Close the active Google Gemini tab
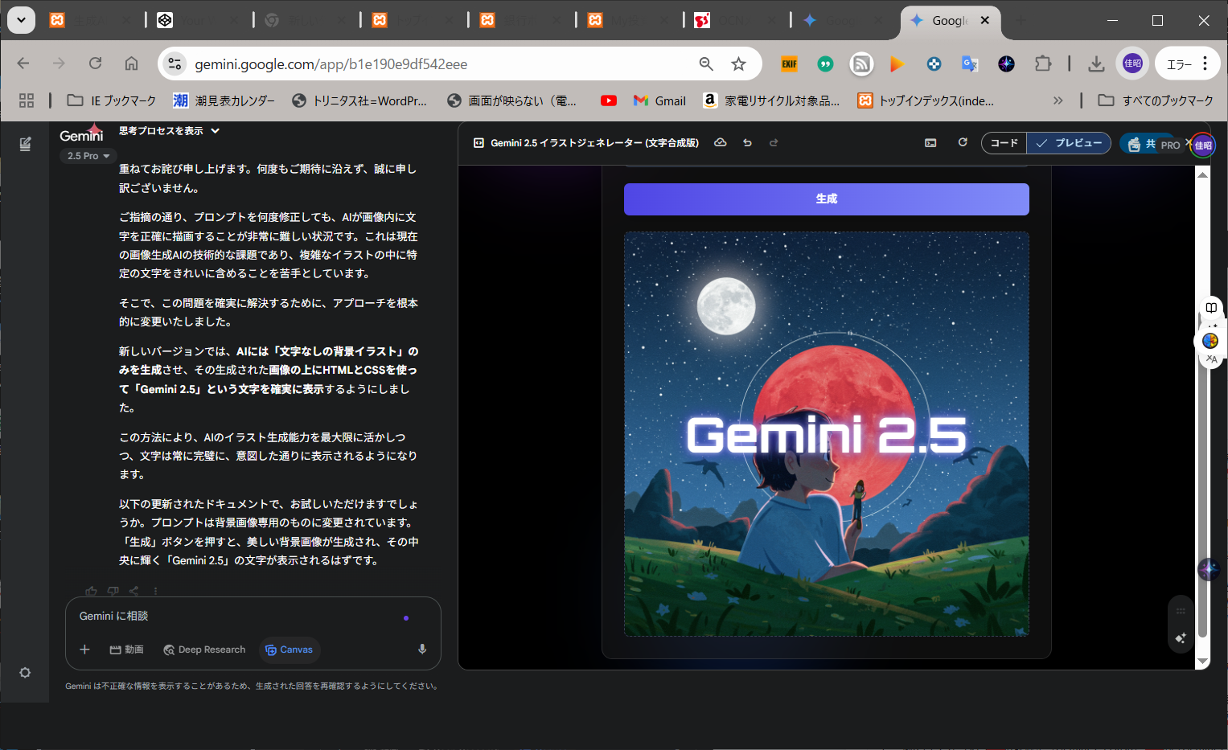 [x=985, y=21]
